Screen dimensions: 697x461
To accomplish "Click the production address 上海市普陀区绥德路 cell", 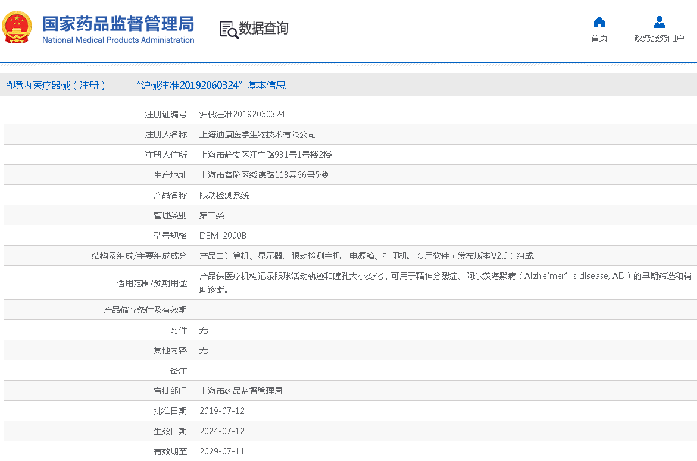I will pyautogui.click(x=264, y=175).
